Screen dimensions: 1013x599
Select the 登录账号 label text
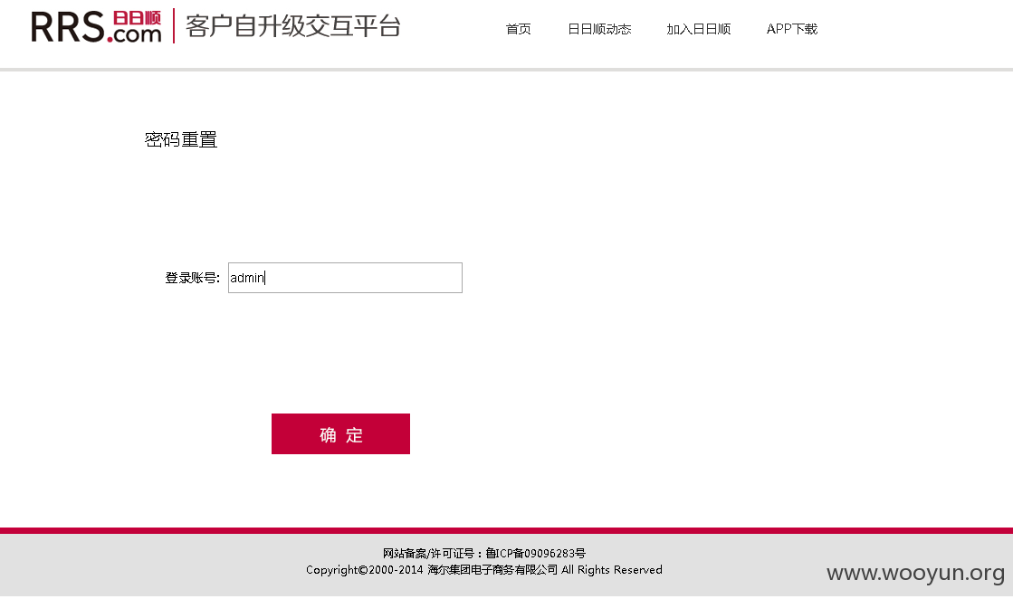click(x=193, y=278)
